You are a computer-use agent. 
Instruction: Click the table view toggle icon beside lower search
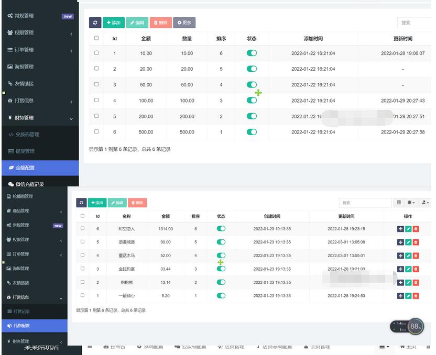click(399, 203)
